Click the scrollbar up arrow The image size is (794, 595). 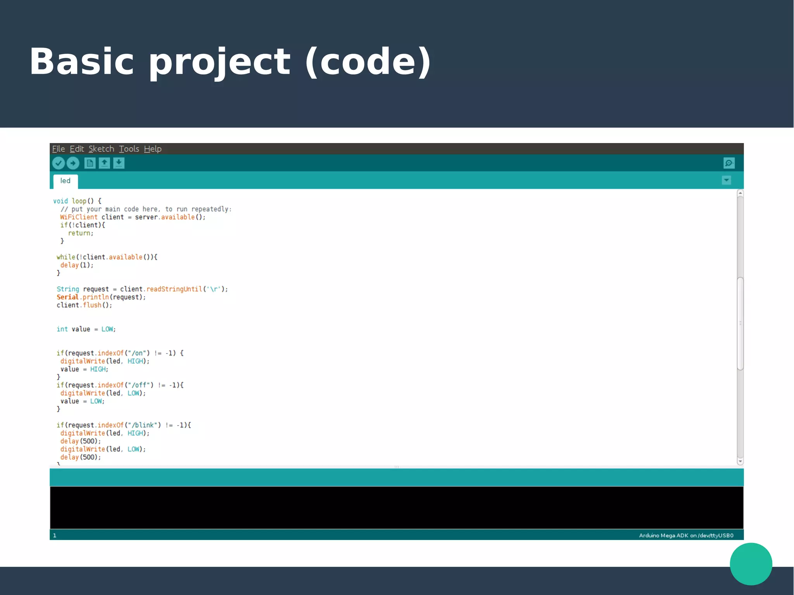tap(740, 193)
